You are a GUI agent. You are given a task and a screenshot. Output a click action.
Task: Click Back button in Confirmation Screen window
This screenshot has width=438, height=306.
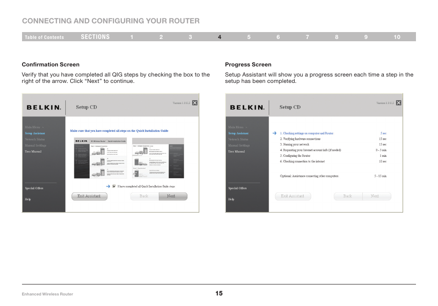pyautogui.click(x=145, y=196)
